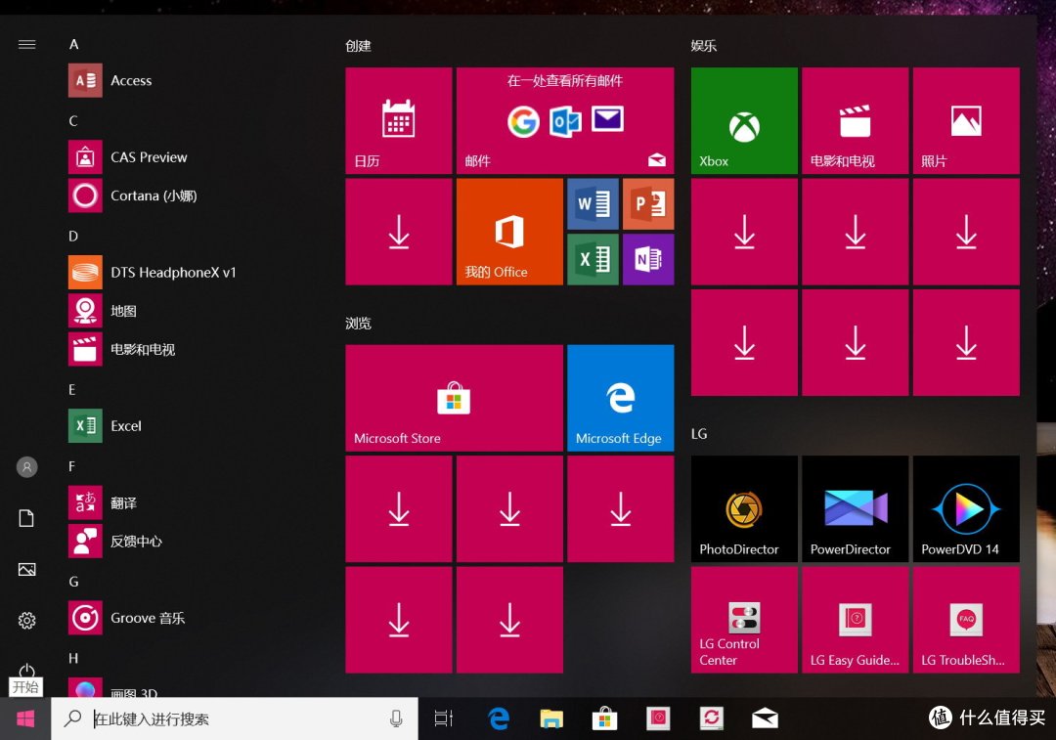Image resolution: width=1056 pixels, height=740 pixels.
Task: Open the Xbox tile
Action: click(744, 120)
